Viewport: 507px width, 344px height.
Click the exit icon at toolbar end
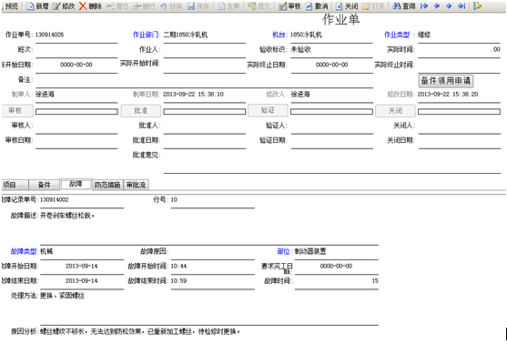(x=477, y=5)
